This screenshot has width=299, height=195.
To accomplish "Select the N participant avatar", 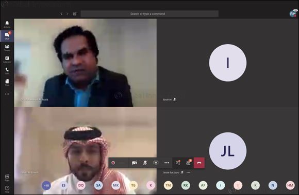I will (273, 185).
